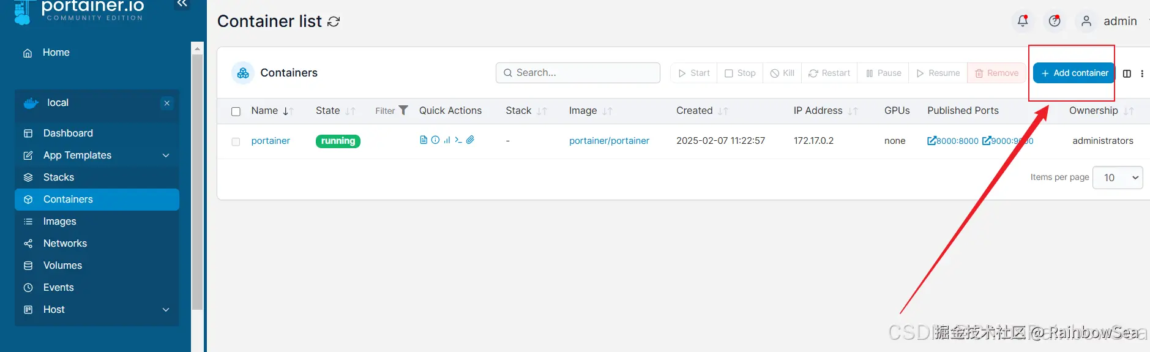Refresh the container list
Viewport: 1150px width, 352px height.
(x=334, y=21)
